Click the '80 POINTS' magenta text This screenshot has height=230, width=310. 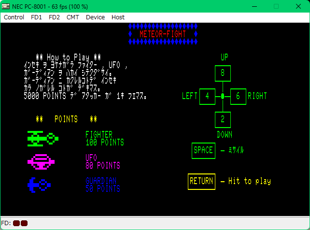pyautogui.click(x=103, y=166)
